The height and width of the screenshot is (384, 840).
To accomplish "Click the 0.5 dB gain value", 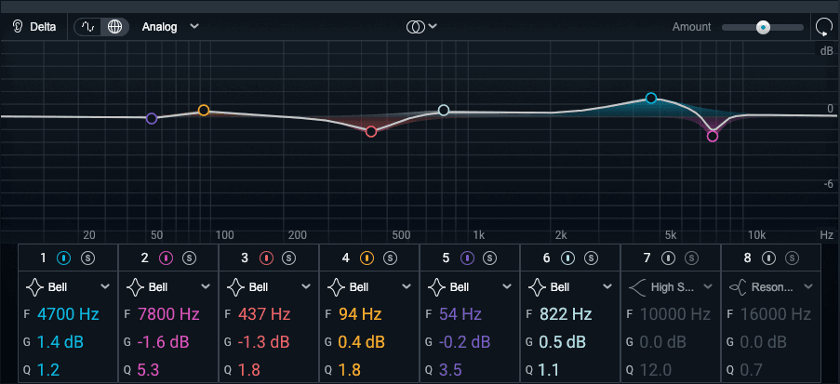I will tap(564, 341).
